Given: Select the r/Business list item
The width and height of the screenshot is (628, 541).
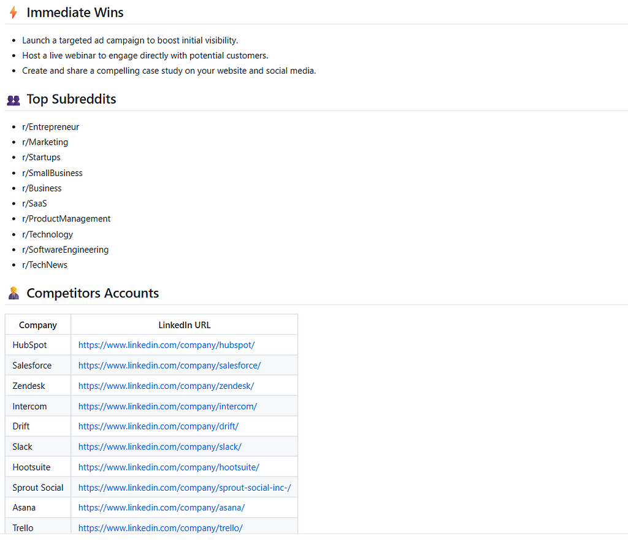Looking at the screenshot, I should 42,188.
